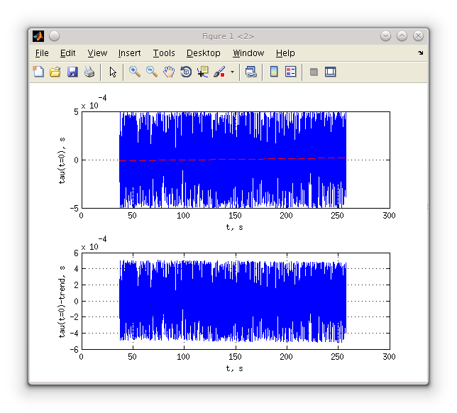The height and width of the screenshot is (413, 457).
Task: Select the Zoom In magnifier tool
Action: tap(134, 72)
